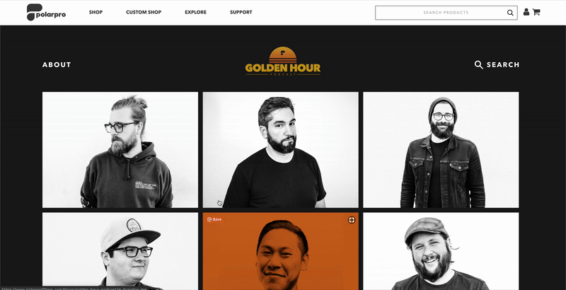Image resolution: width=566 pixels, height=290 pixels.
Task: Open the user account icon
Action: (x=526, y=12)
